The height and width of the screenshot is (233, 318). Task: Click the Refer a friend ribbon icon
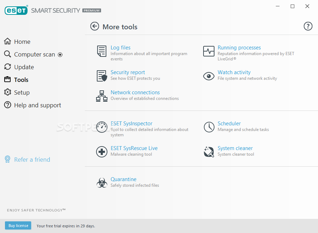pos(7,159)
